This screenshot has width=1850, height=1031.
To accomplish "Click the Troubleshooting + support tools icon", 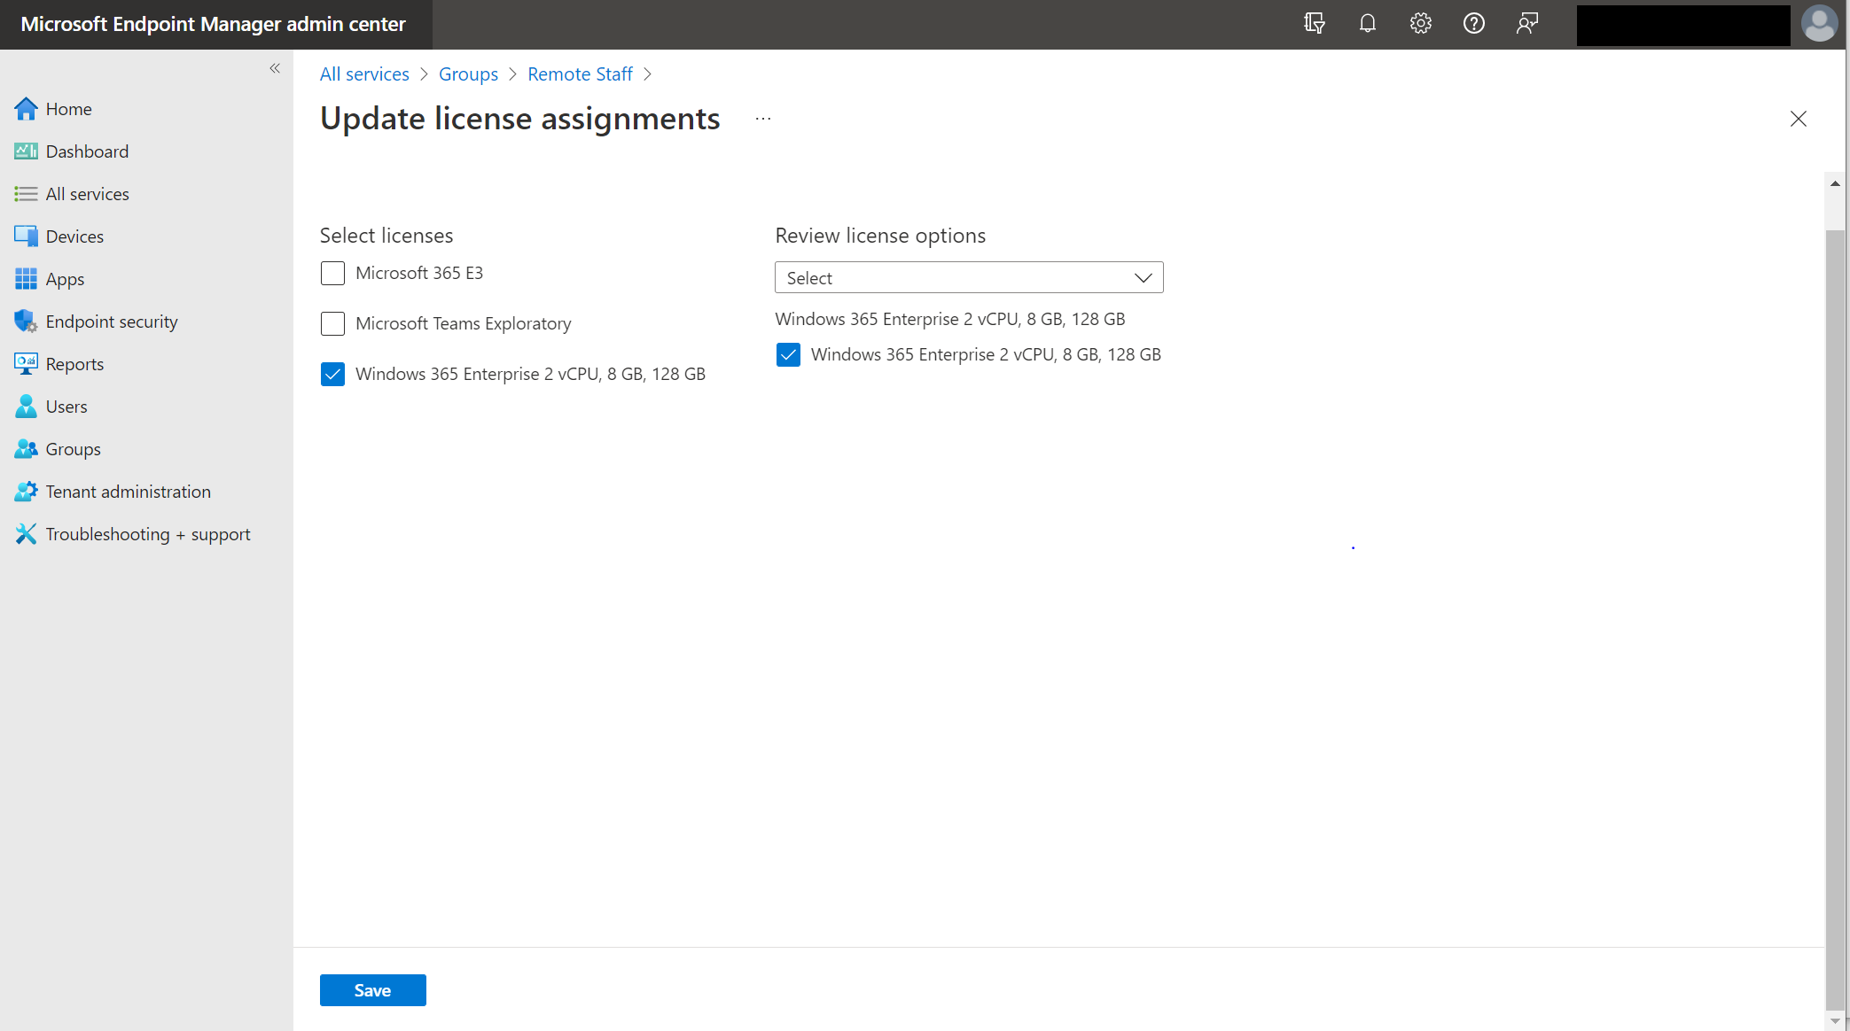I will [26, 534].
